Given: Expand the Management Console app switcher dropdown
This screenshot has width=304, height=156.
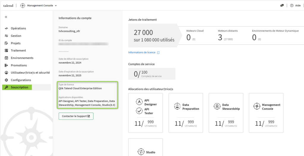Looking at the screenshot, I should pyautogui.click(x=56, y=6).
